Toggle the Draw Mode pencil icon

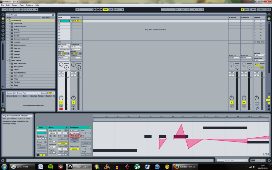point(122,10)
